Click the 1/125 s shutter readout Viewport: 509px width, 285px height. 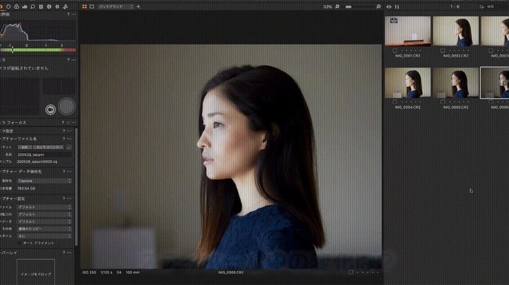point(106,273)
